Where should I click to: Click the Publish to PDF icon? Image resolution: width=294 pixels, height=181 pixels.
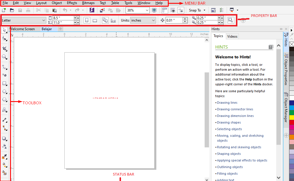click(118, 10)
